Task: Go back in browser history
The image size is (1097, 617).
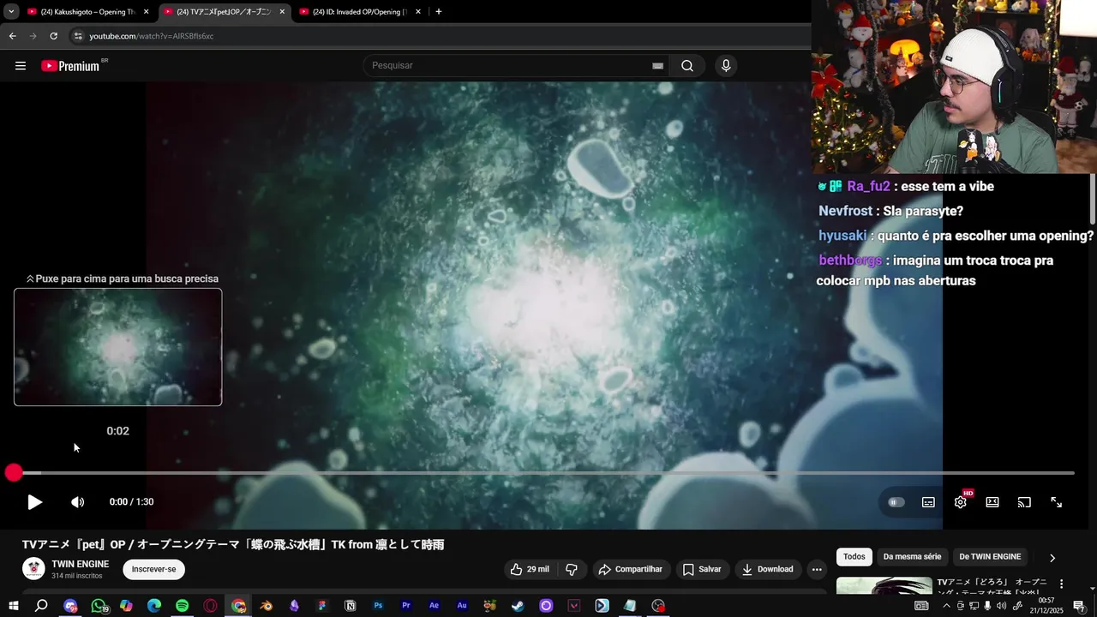Action: click(x=12, y=36)
